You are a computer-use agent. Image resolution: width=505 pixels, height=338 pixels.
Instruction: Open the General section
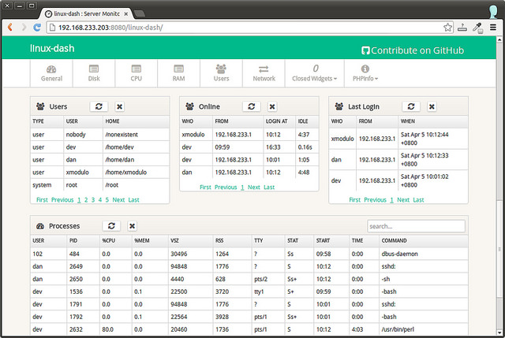point(51,73)
